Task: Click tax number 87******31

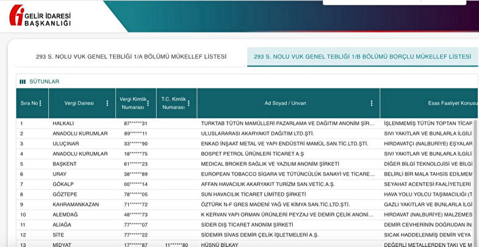Action: coord(135,124)
